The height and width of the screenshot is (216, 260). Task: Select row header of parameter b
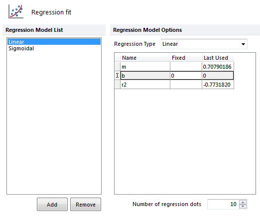(x=118, y=76)
